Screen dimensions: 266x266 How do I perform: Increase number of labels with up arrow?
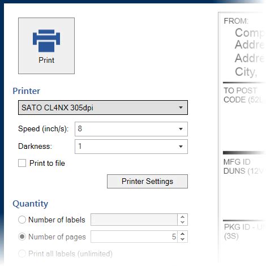click(182, 217)
